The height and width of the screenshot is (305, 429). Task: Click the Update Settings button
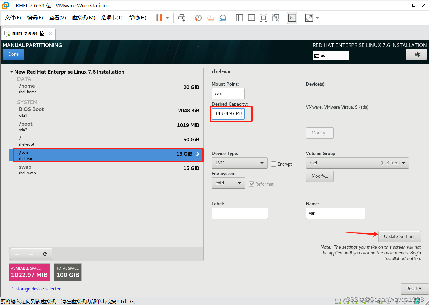tap(400, 236)
